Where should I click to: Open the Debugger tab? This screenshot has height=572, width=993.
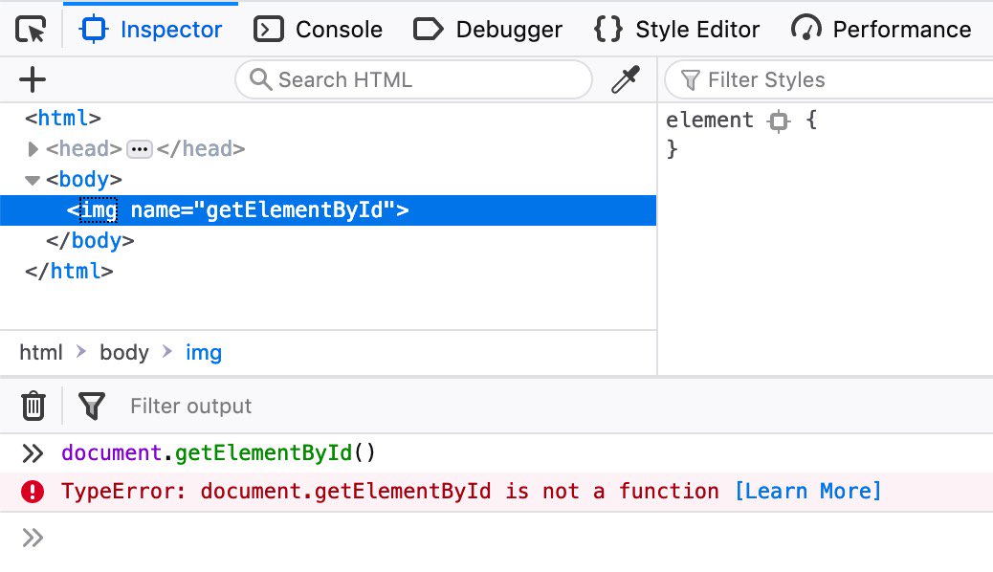488,29
